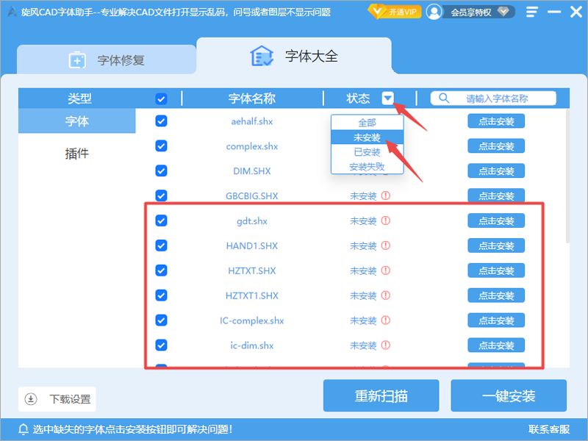Open the user avatar profile icon
This screenshot has height=441, width=588.
click(434, 12)
